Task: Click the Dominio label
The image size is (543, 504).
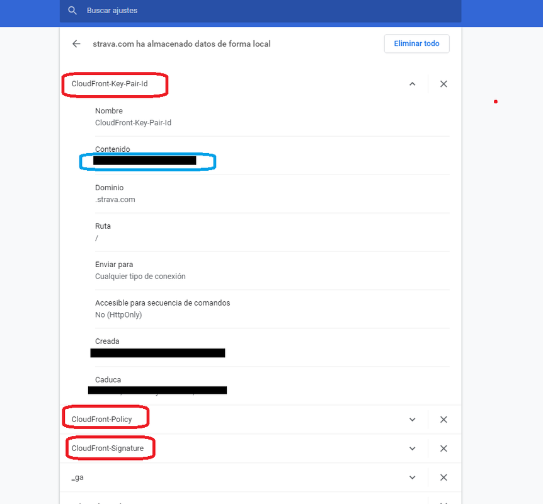Action: pyautogui.click(x=109, y=188)
